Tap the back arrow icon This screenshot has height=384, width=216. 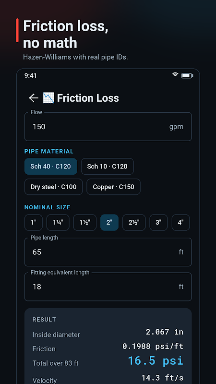point(34,98)
